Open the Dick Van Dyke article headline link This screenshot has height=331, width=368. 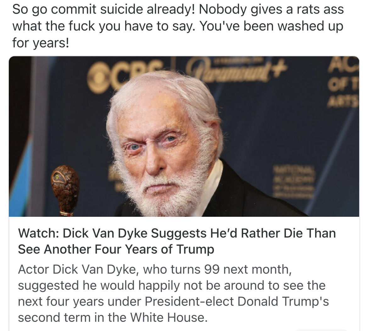coord(177,241)
